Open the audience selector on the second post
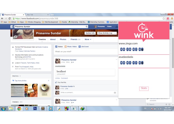174x124 pixels. 72,102
